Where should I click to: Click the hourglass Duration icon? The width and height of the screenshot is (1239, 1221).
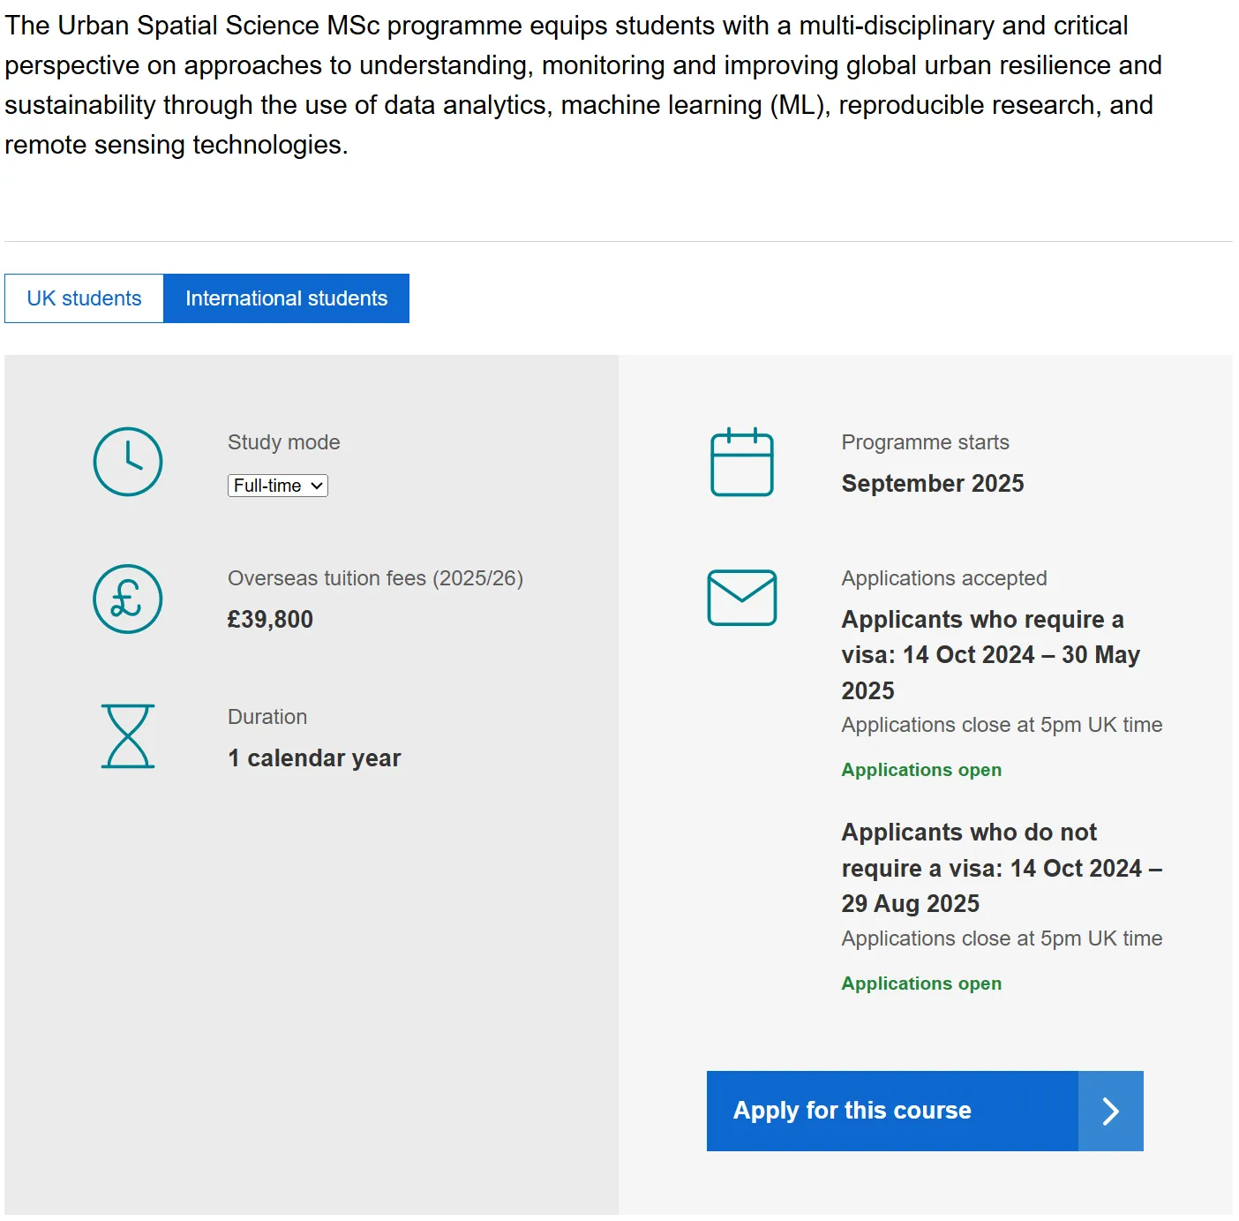pyautogui.click(x=128, y=736)
